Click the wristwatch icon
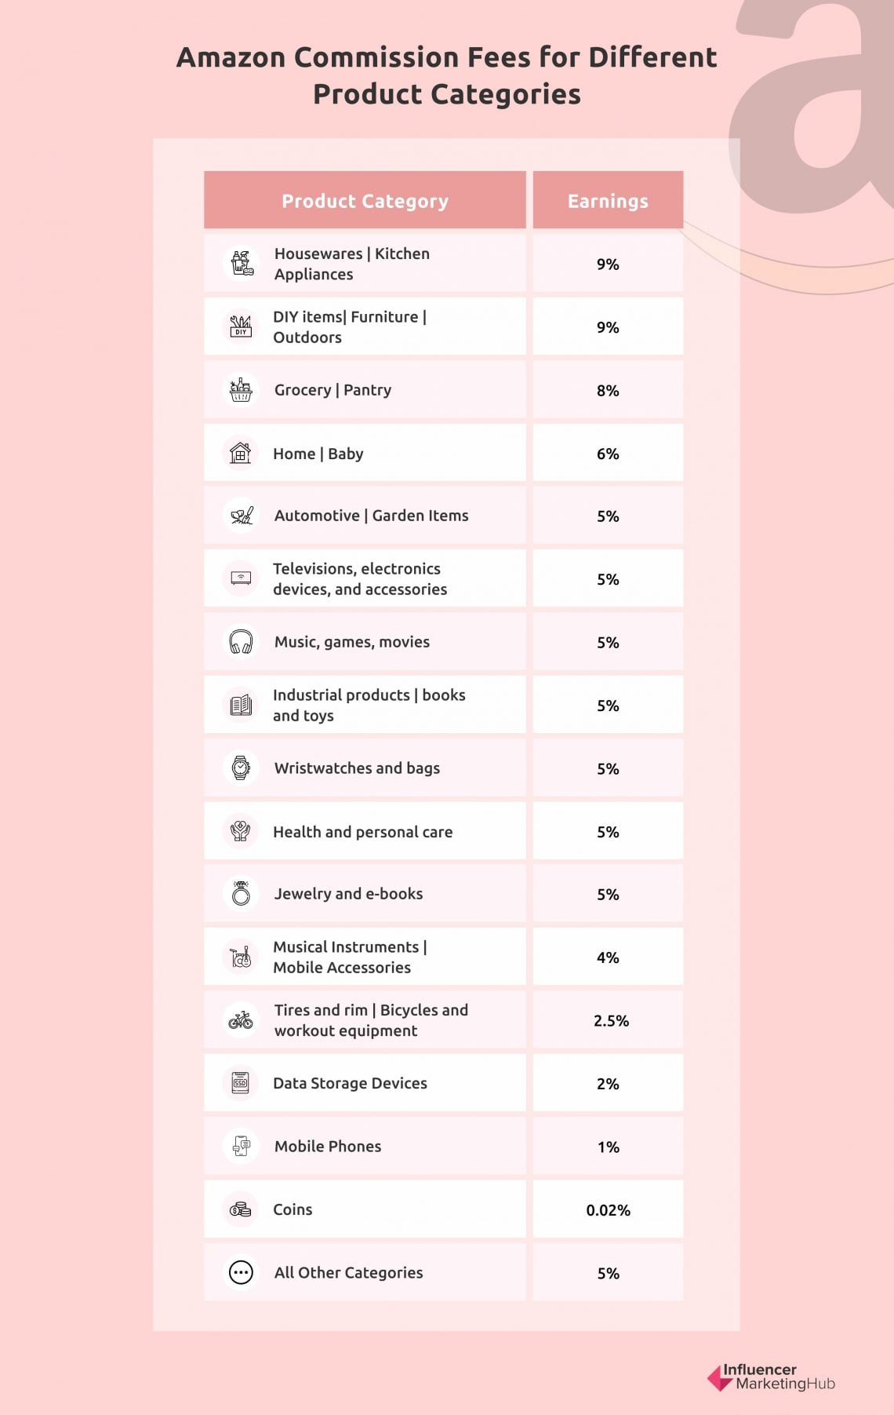894x1415 pixels. [241, 768]
